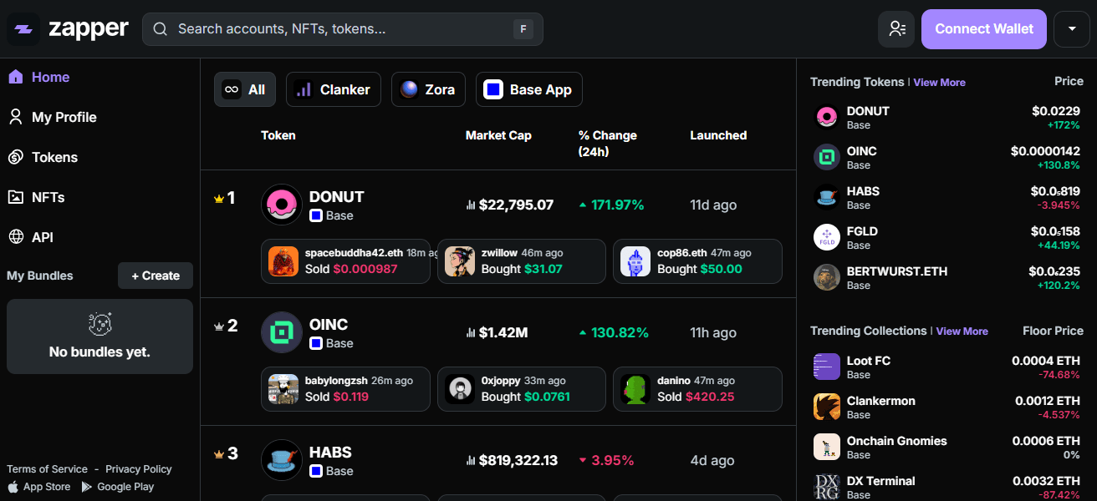Click the 3.95% change value
Viewport: 1097px width, 501px height.
pyautogui.click(x=613, y=460)
